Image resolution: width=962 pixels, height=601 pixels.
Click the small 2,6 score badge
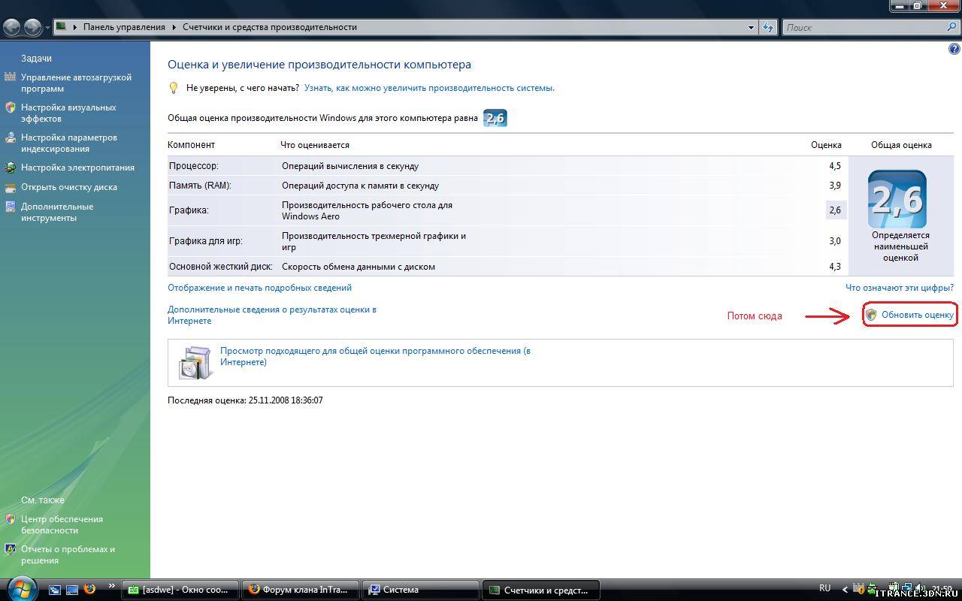495,118
